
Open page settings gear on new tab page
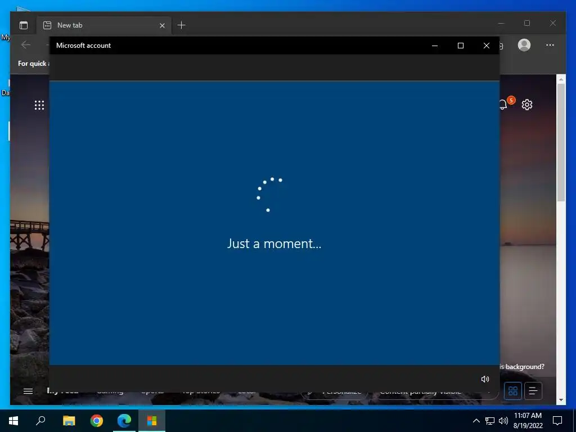526,105
